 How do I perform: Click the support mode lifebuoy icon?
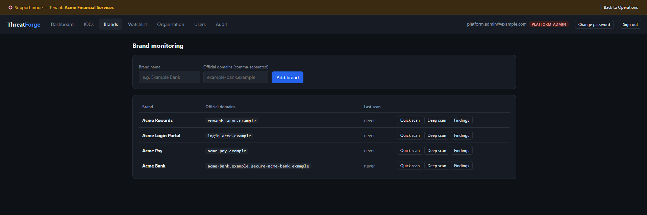(x=10, y=7)
